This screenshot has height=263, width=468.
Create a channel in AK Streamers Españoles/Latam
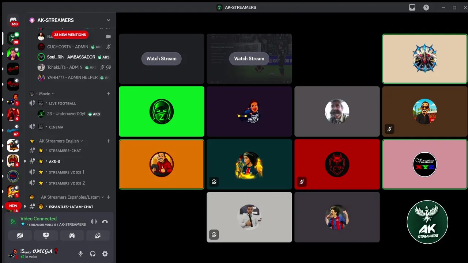(x=108, y=197)
